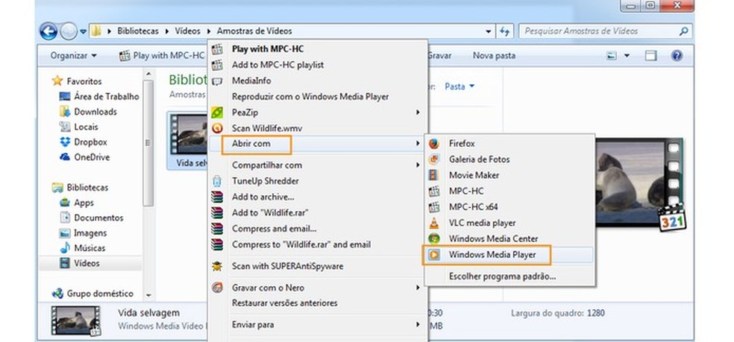Choose Reproduzir com o Windows Media Player
The height and width of the screenshot is (342, 734).
click(x=317, y=97)
